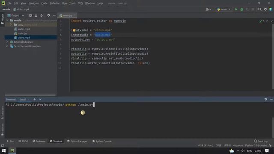274x154 pixels.
Task: Open the Help menu
Action: coord(100,3)
